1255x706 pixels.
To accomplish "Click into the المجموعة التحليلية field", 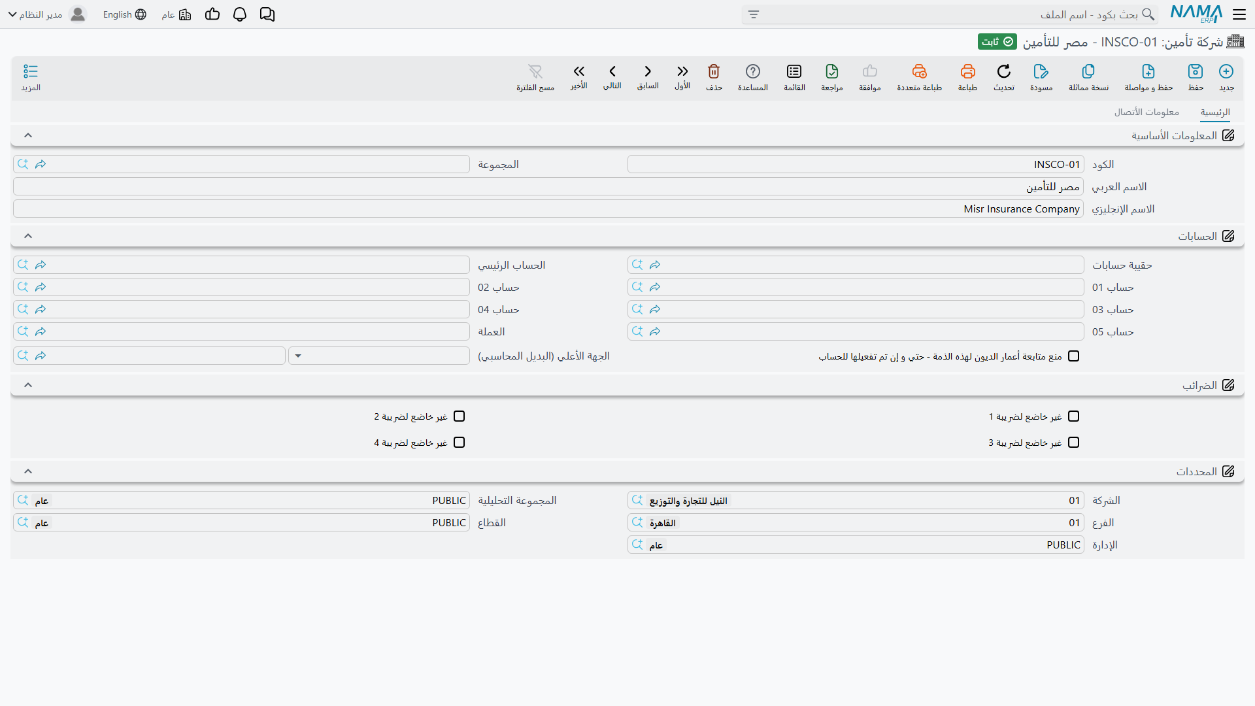I will (241, 500).
